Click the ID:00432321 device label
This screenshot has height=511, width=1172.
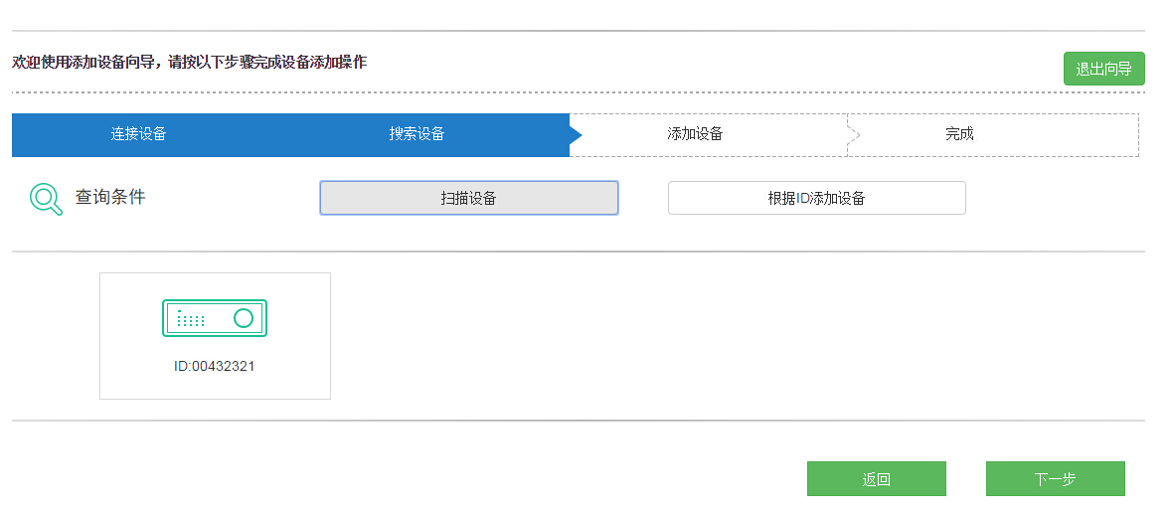(x=215, y=366)
